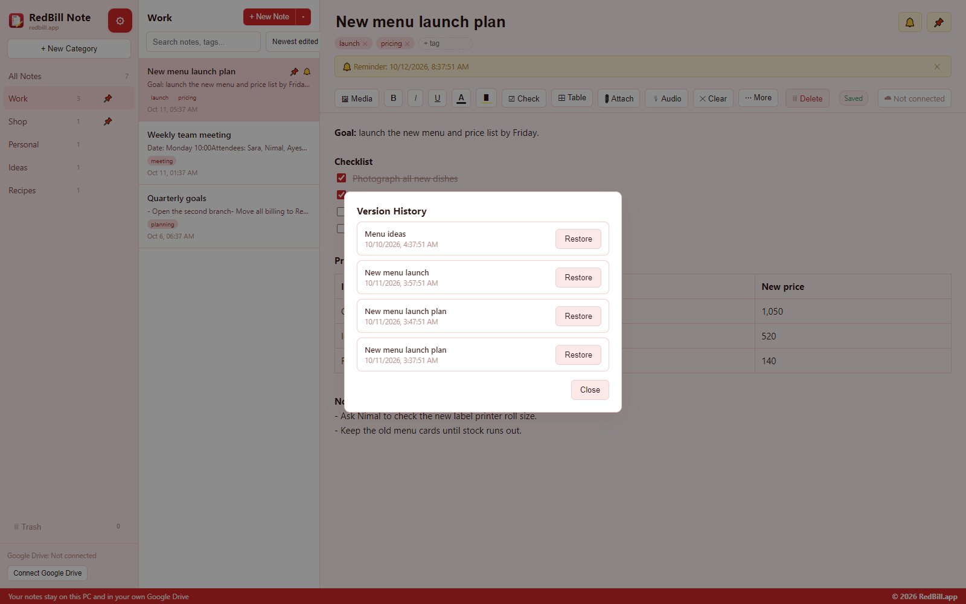
Task: Toggle pin icon on Work category
Action: point(107,98)
